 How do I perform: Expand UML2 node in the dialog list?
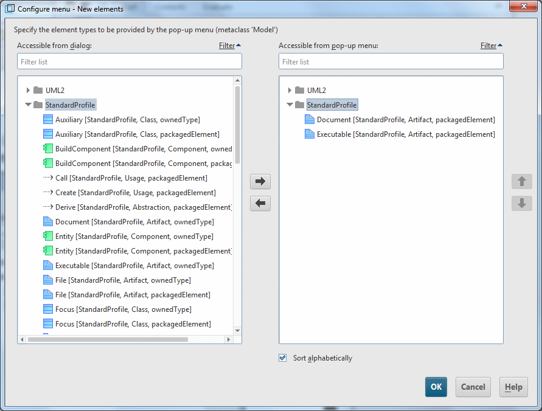click(28, 90)
